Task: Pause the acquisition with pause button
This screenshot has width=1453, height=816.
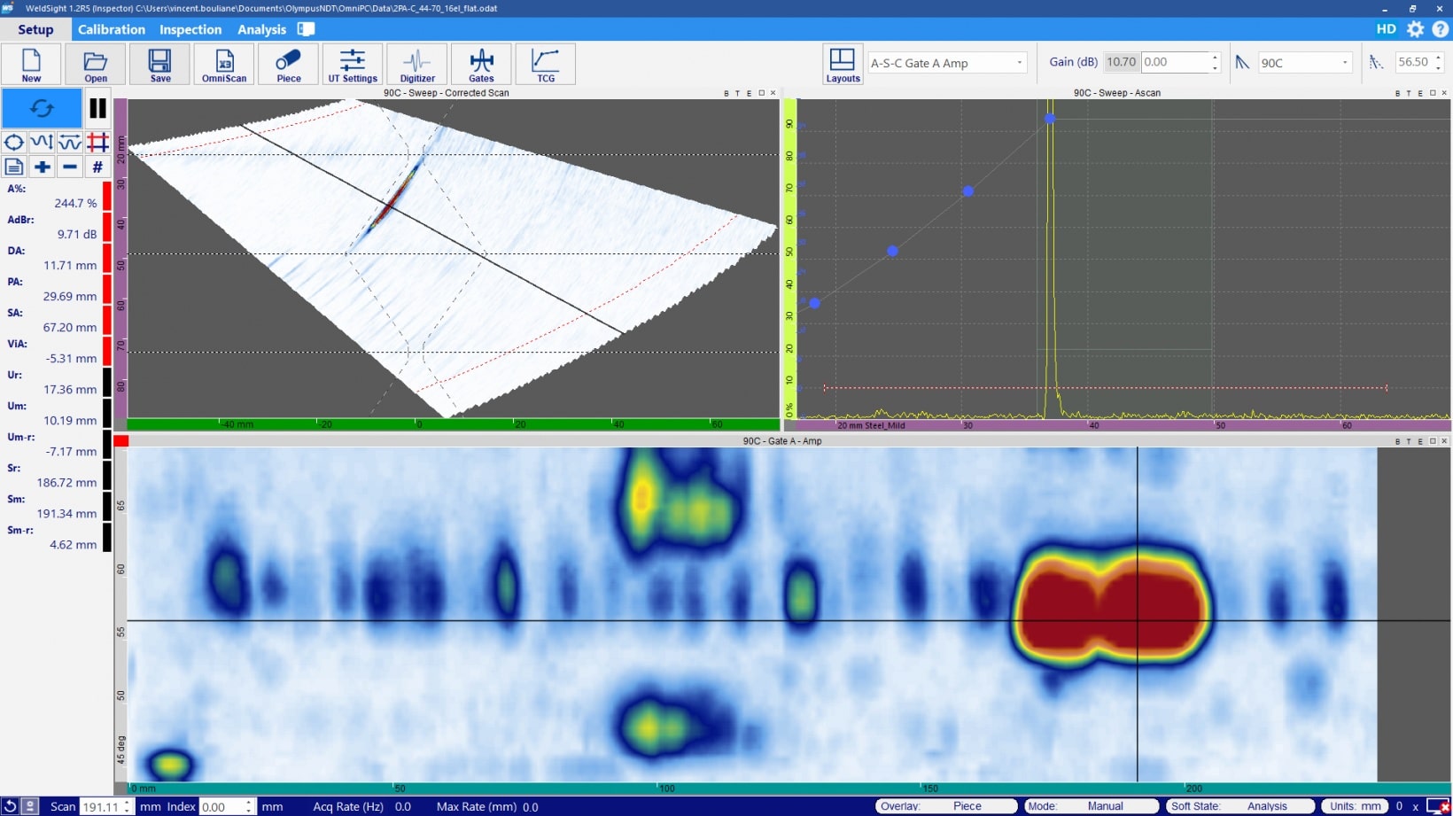Action: (x=97, y=108)
